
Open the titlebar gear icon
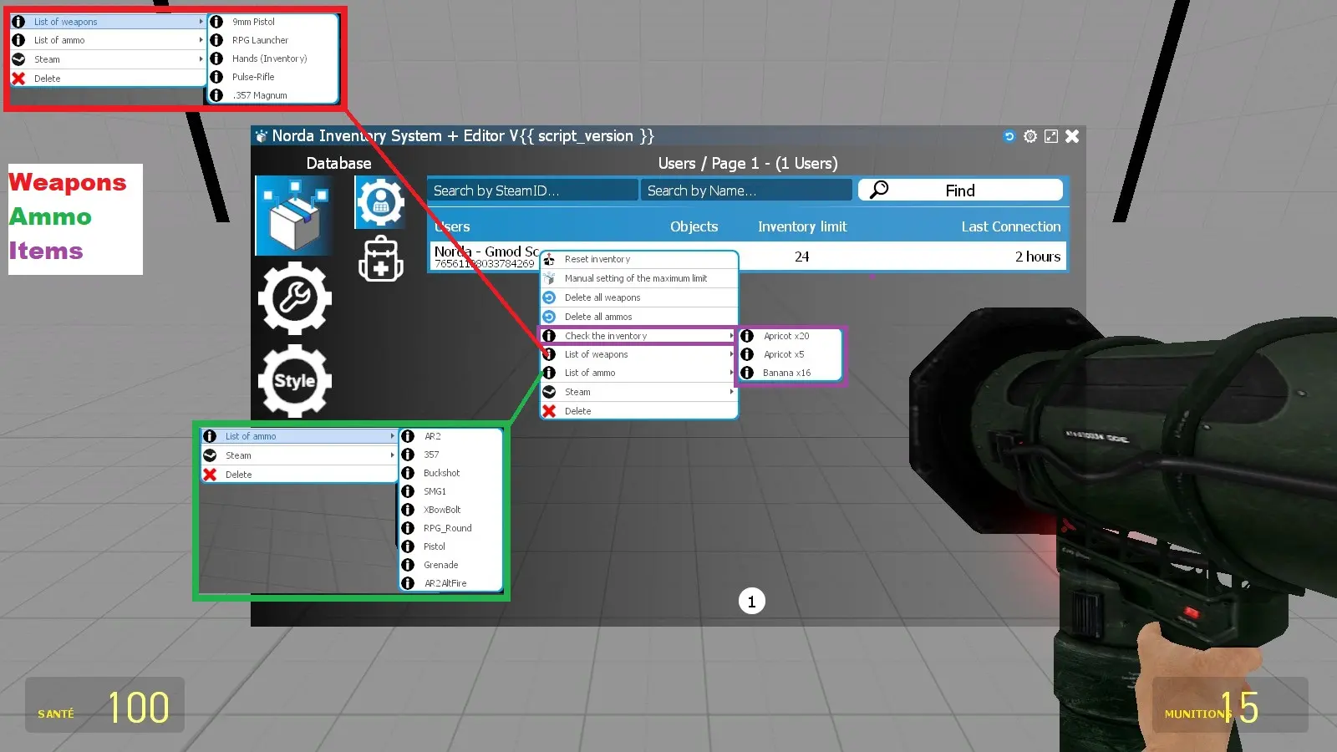coord(1029,136)
